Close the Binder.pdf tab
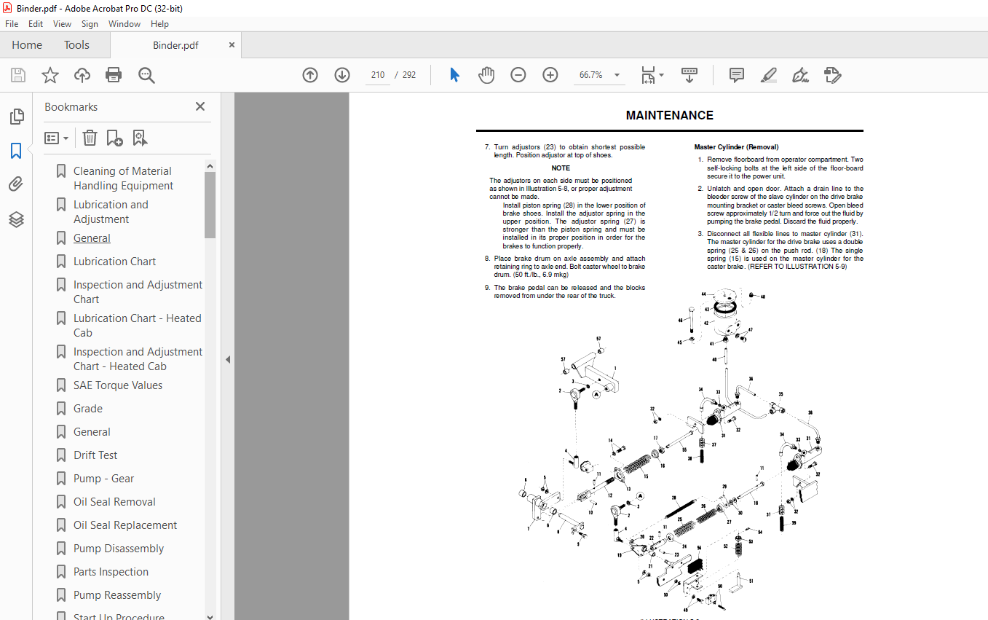Screen dimensions: 988x620 232,45
